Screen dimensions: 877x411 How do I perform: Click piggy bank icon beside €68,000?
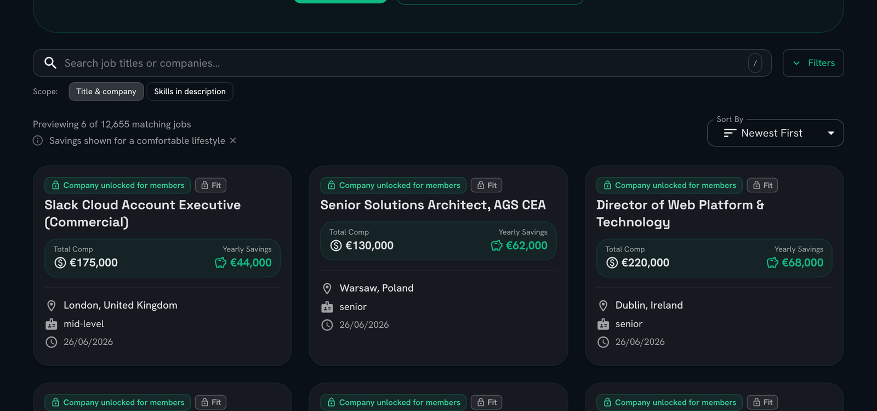tap(772, 263)
